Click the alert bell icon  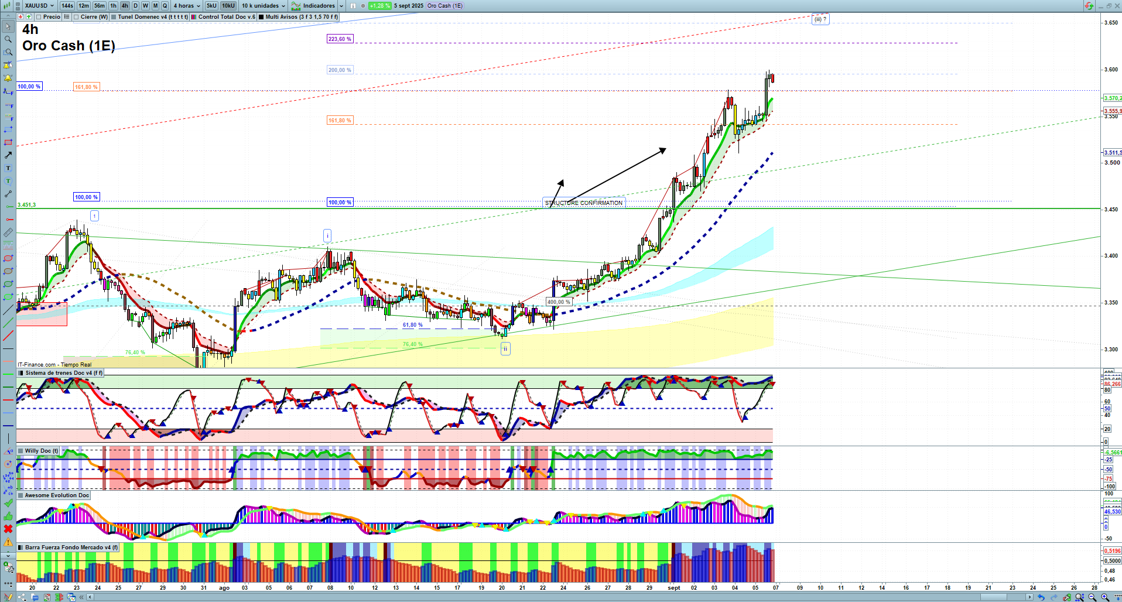(8, 78)
